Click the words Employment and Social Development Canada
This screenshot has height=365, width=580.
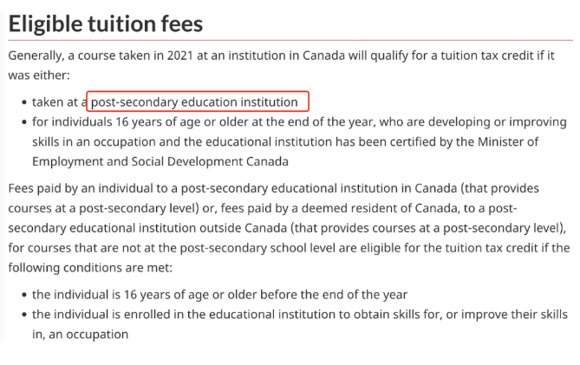coord(160,161)
